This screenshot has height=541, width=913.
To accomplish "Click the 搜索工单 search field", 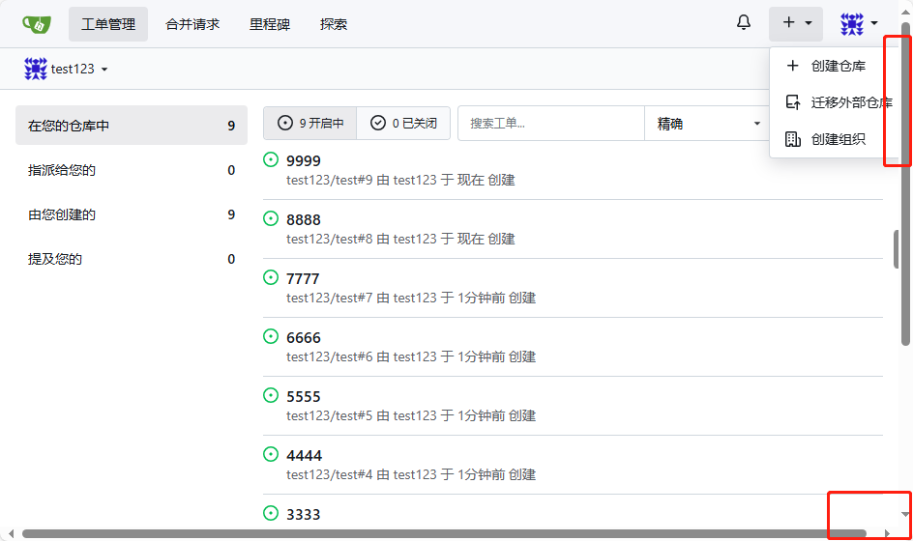I will 550,124.
